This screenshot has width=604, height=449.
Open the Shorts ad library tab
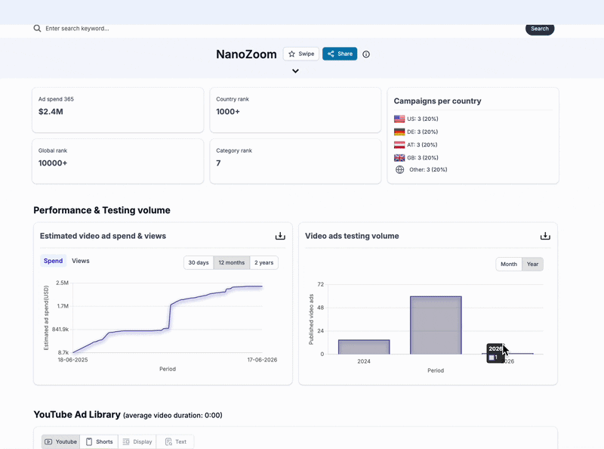pos(100,441)
